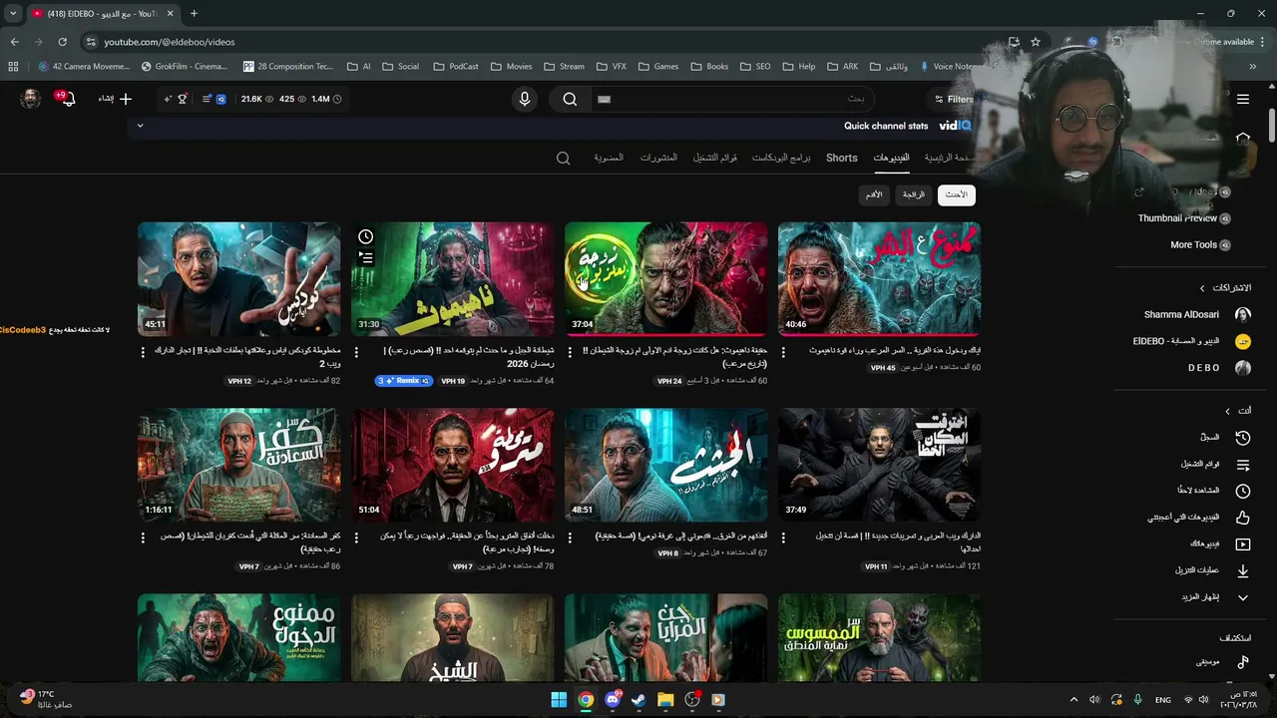Open the العضوية membership tab
Screen dimensions: 1277x718
(x=609, y=158)
